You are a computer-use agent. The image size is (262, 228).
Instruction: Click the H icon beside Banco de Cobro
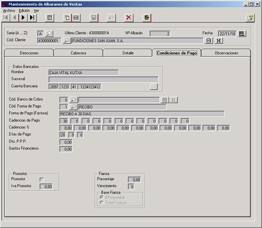point(174,100)
